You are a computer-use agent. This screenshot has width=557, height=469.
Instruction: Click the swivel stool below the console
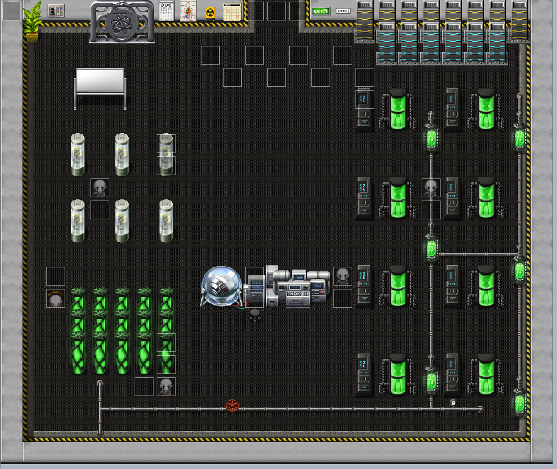coord(254,315)
